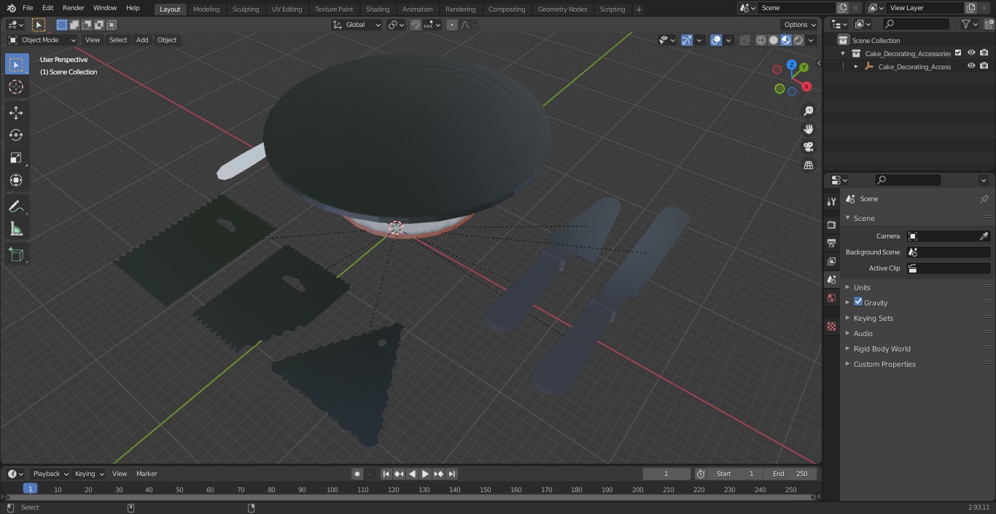Screen dimensions: 996x514
Task: Exclude Cake_Decorating_Accessories collection via checkbox
Action: [x=958, y=53]
